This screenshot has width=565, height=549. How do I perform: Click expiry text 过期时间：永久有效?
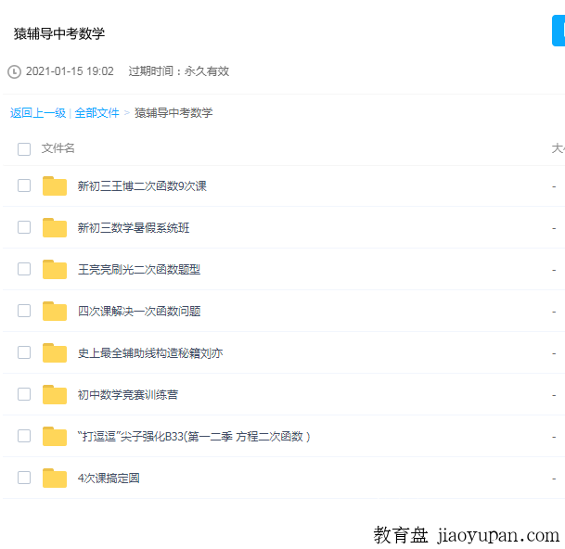coord(179,71)
